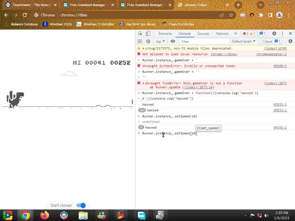Close the DevTools panel
The height and width of the screenshot is (221, 295).
click(290, 33)
